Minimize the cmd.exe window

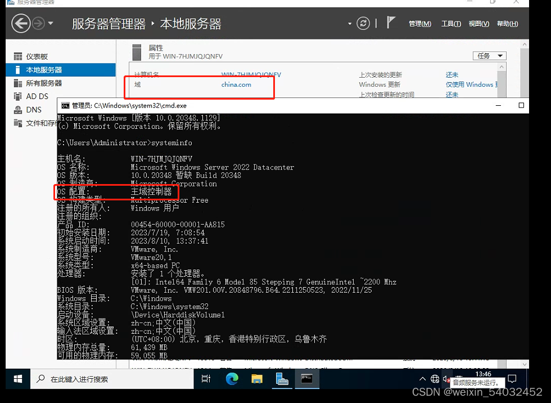tap(498, 105)
